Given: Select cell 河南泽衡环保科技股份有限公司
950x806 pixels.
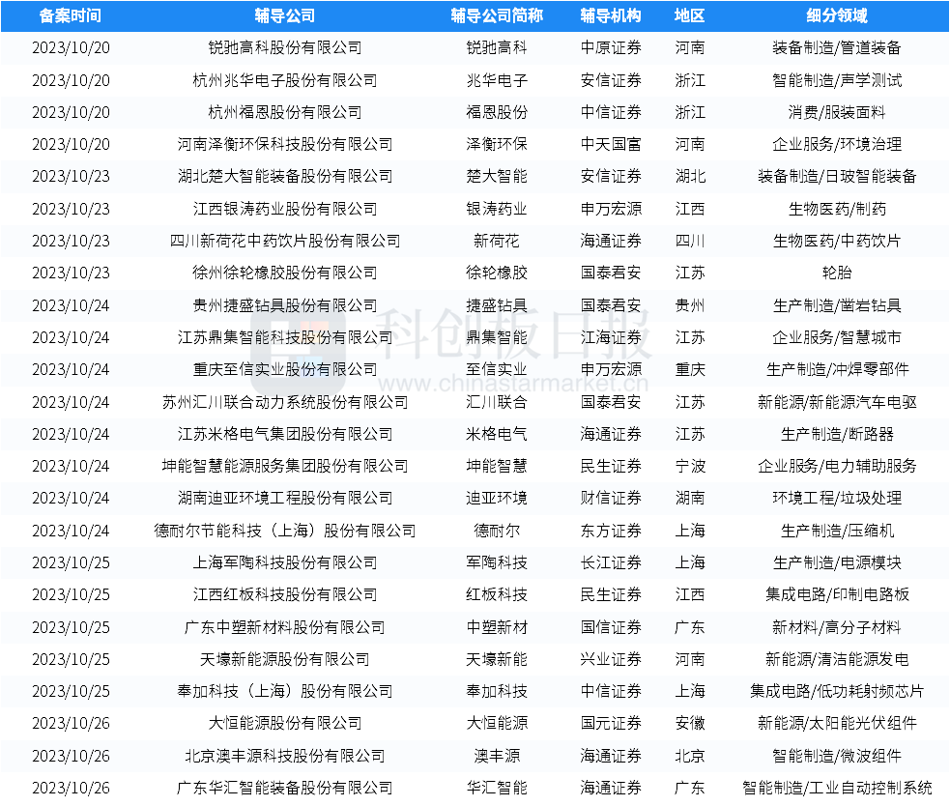Looking at the screenshot, I should [285, 144].
